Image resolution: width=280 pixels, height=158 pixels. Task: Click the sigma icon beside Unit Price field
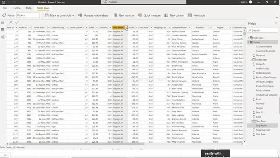(254, 134)
